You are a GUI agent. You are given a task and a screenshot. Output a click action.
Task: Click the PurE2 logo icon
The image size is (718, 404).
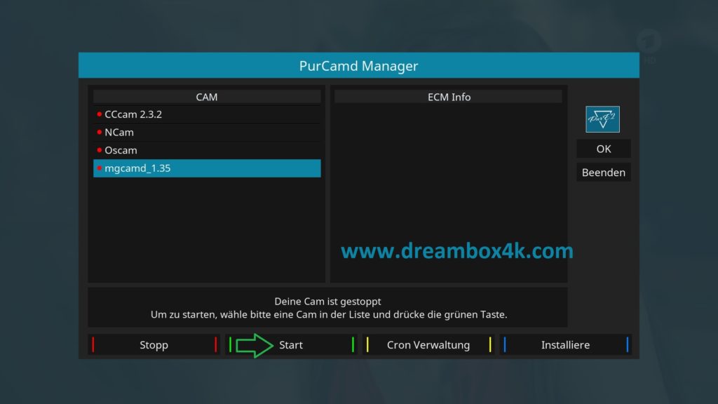[x=602, y=119]
